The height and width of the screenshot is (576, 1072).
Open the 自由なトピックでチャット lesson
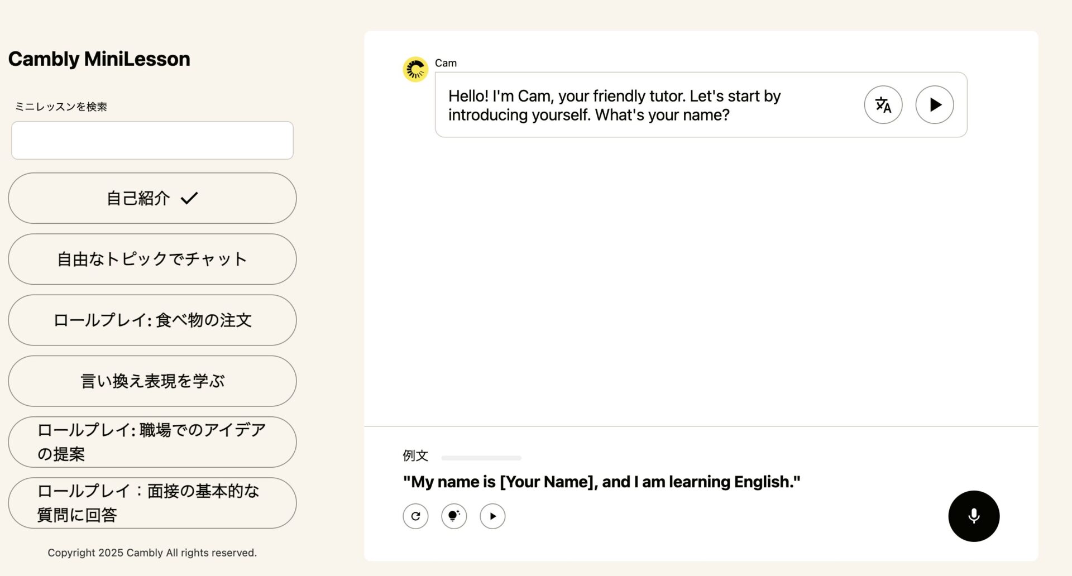click(152, 259)
